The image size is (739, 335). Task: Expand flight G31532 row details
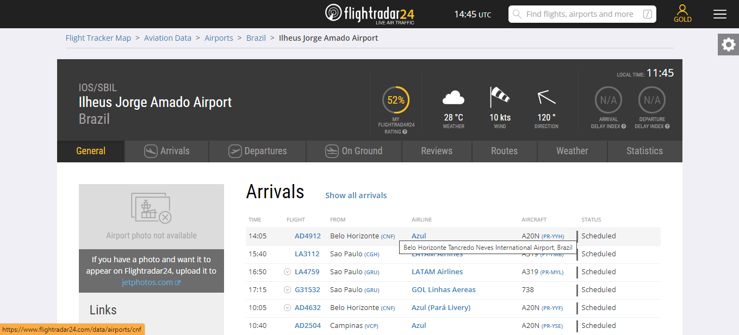pyautogui.click(x=287, y=290)
